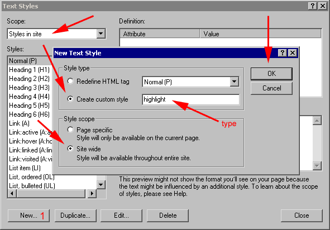Select the Redefine HTML tag radio button

70,82
